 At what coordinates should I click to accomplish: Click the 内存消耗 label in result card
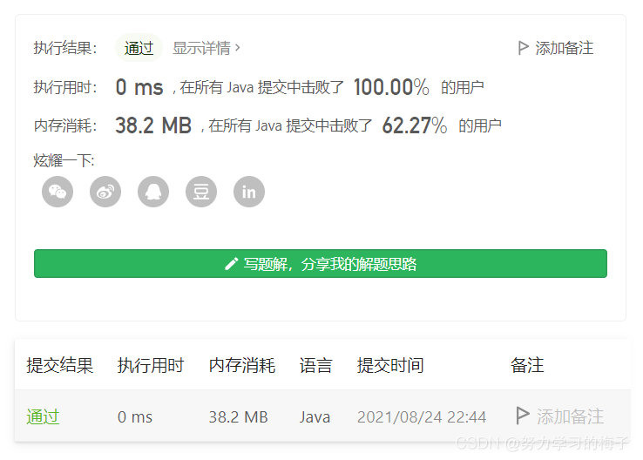[x=65, y=125]
